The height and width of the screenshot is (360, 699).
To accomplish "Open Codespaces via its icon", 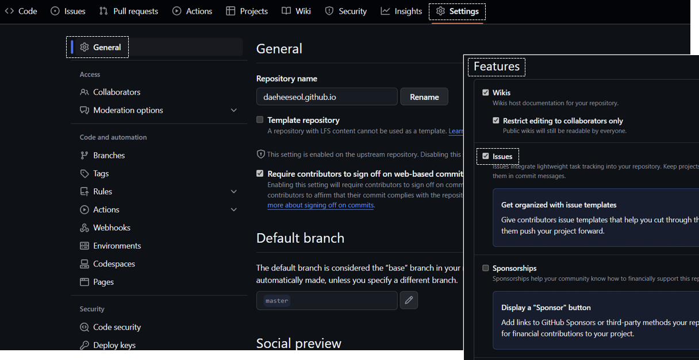I will (85, 264).
